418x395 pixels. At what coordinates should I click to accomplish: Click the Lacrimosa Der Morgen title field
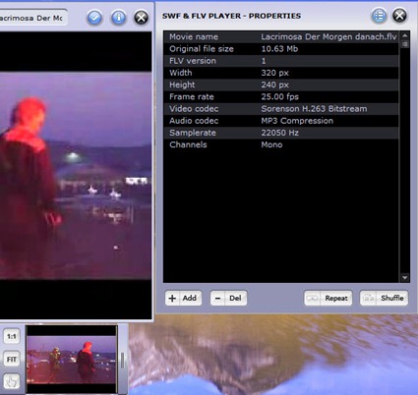pyautogui.click(x=32, y=18)
